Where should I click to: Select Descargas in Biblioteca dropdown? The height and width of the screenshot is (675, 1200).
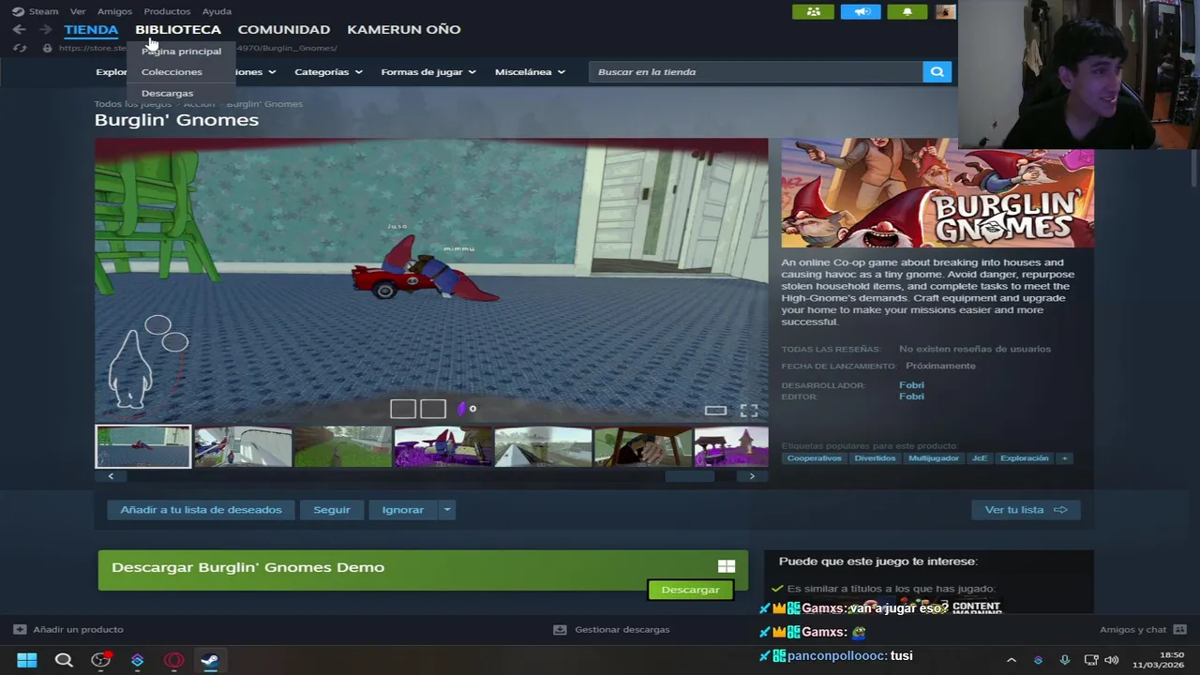click(167, 93)
